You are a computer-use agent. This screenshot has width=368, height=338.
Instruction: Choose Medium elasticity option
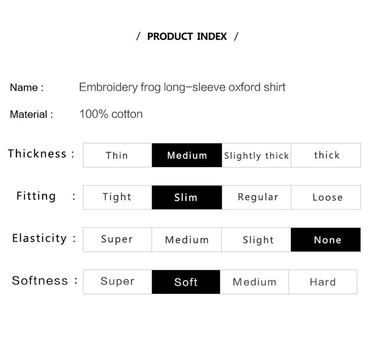pos(186,240)
